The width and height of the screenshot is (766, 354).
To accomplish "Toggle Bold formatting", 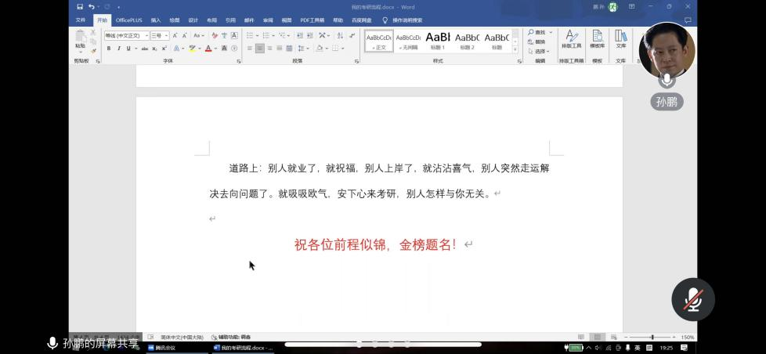I will [x=109, y=49].
